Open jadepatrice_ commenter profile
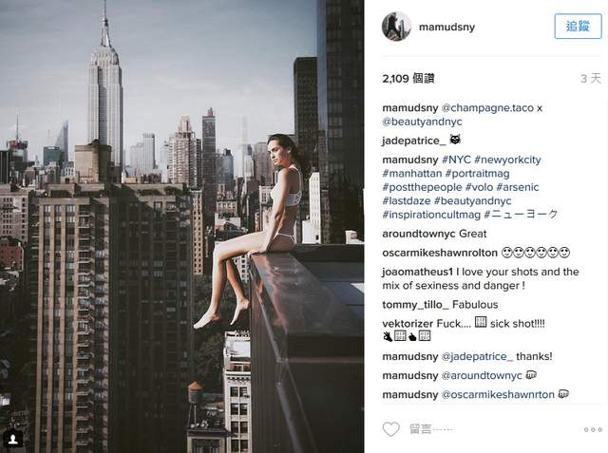 pos(414,141)
